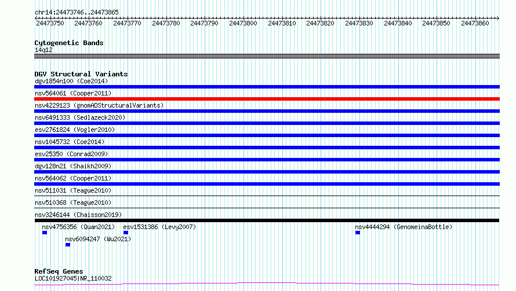Click the 14q12 band label

43,50
